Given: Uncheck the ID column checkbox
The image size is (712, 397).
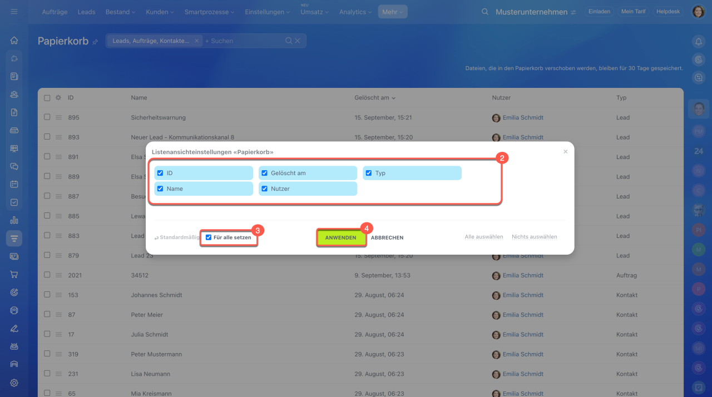Looking at the screenshot, I should pyautogui.click(x=160, y=173).
